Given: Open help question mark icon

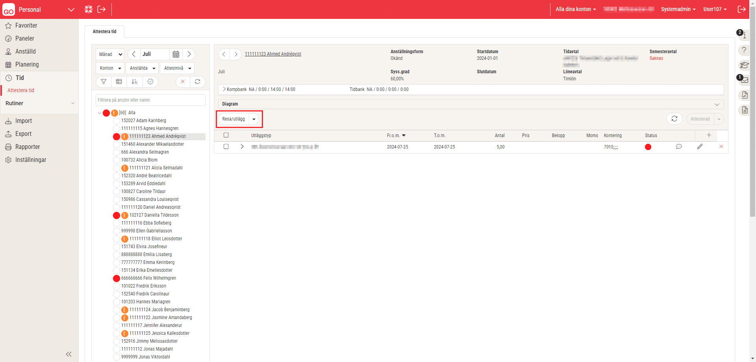Looking at the screenshot, I should point(744,50).
